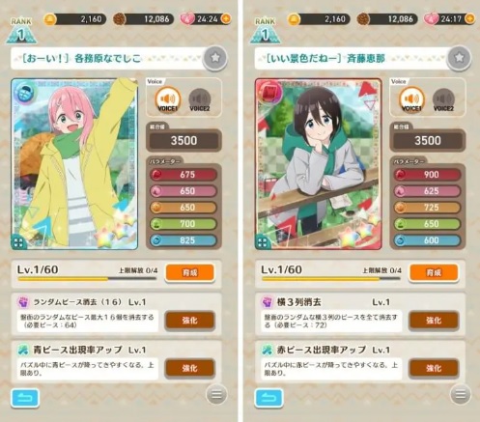
Task: Tap the orange 育成 button for Saitou Ena
Action: point(434,272)
